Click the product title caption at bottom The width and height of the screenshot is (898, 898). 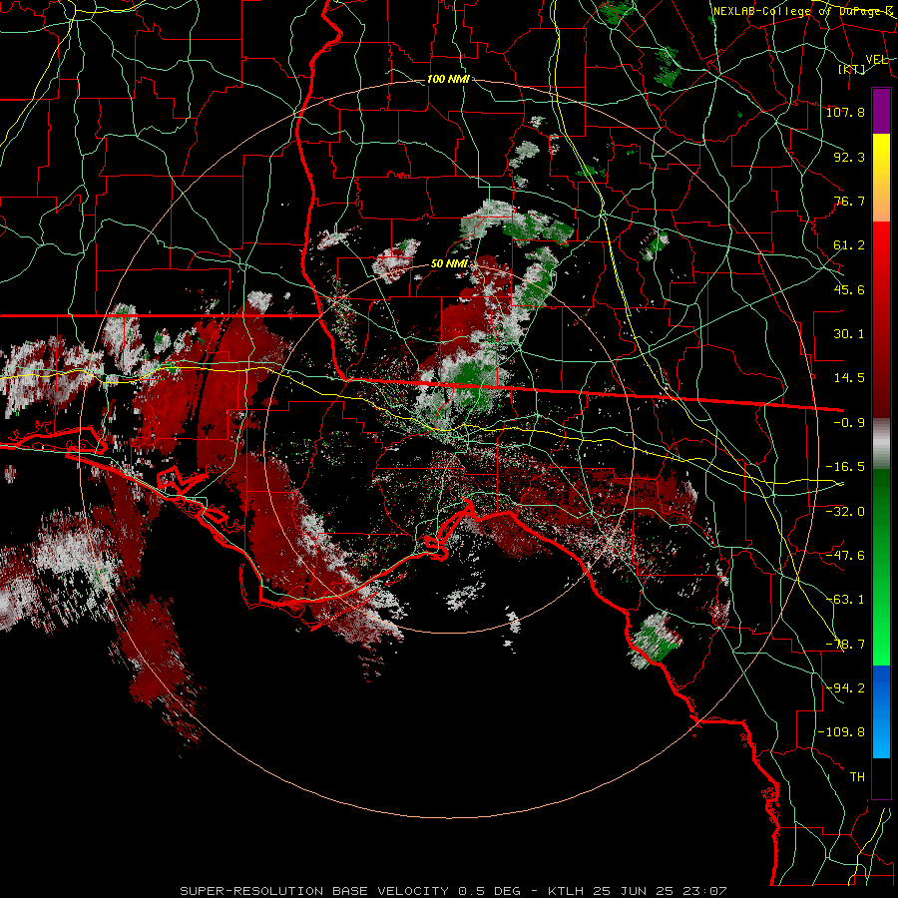coord(454,891)
